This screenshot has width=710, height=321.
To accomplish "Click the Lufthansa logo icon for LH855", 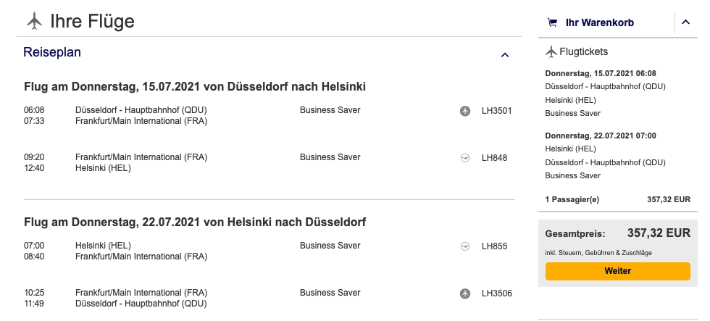I will coord(465,246).
